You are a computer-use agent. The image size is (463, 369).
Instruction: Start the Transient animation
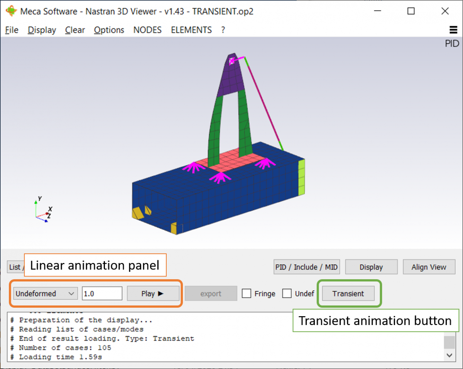pyautogui.click(x=349, y=293)
